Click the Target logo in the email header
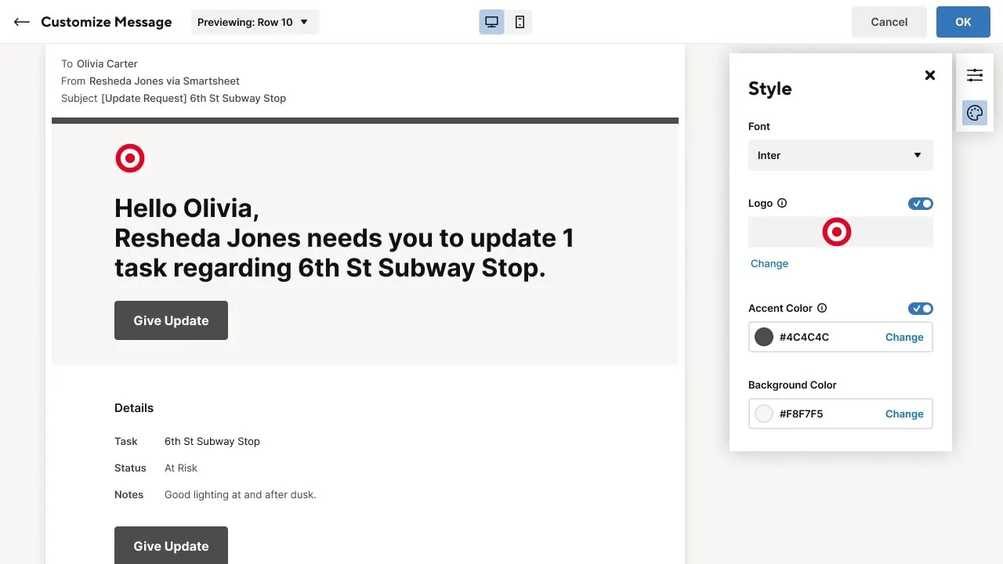1003x564 pixels. tap(130, 158)
